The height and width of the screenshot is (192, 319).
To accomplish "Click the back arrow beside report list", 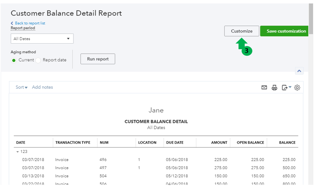I will pos(12,23).
